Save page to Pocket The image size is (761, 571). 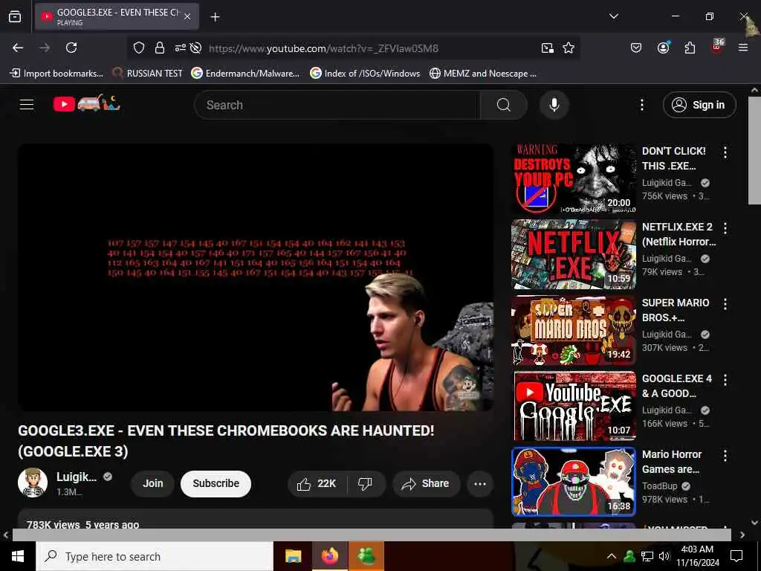coord(636,48)
